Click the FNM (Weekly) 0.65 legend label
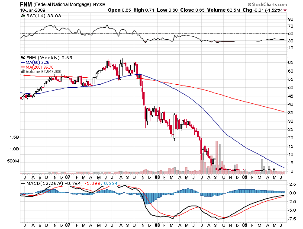The height and width of the screenshot is (229, 303). pyautogui.click(x=49, y=58)
